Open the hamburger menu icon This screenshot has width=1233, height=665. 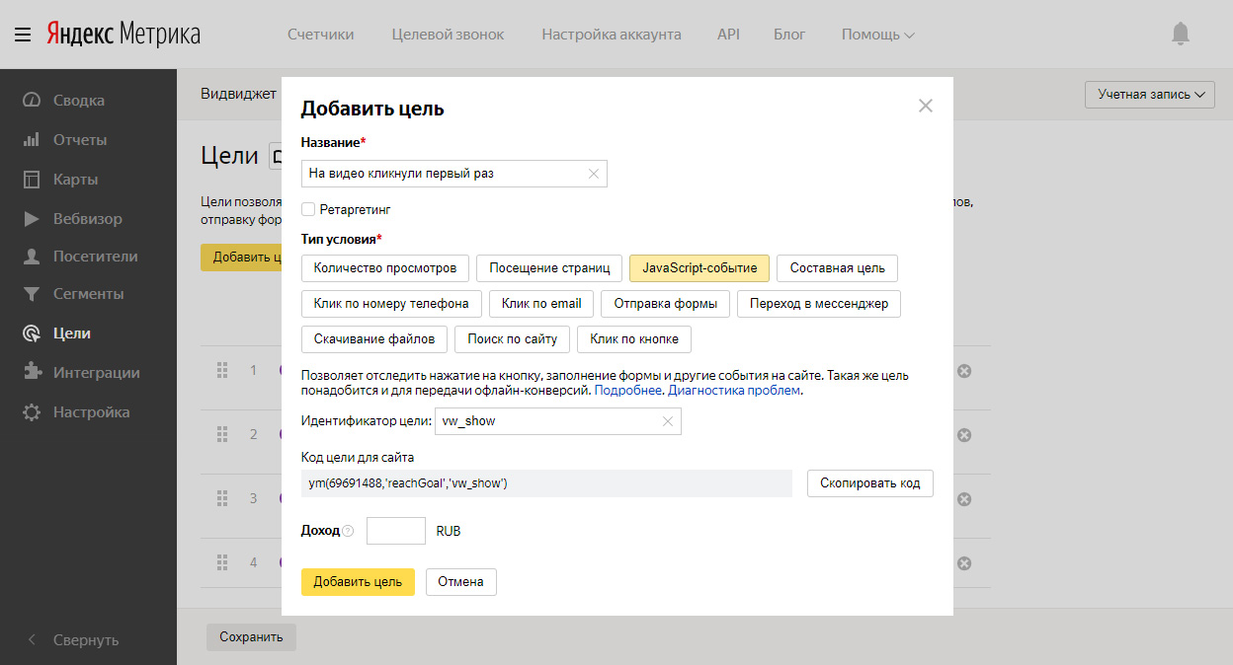click(x=23, y=36)
